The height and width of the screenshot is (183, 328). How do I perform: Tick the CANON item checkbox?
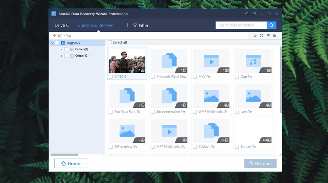click(x=111, y=77)
